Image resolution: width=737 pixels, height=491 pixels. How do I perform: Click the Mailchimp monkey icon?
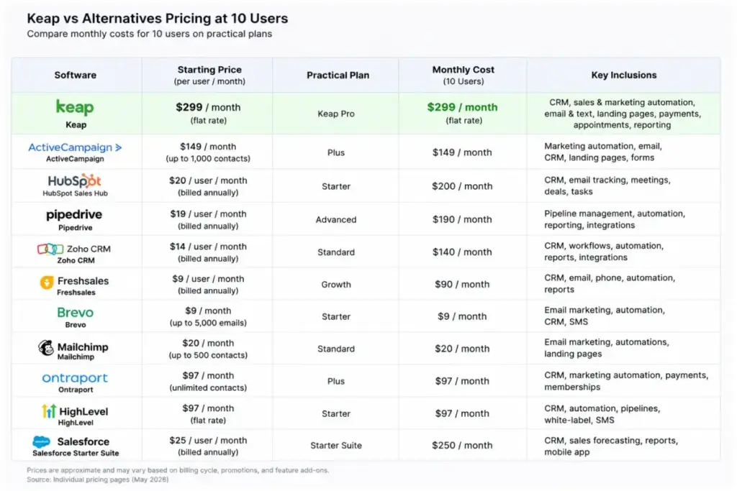coord(46,348)
